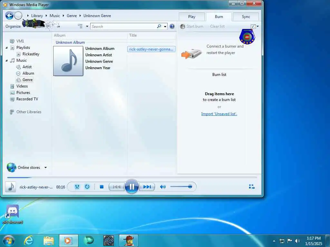Click Import 'Unsaved list' link
The image size is (330, 247).
[x=219, y=114]
